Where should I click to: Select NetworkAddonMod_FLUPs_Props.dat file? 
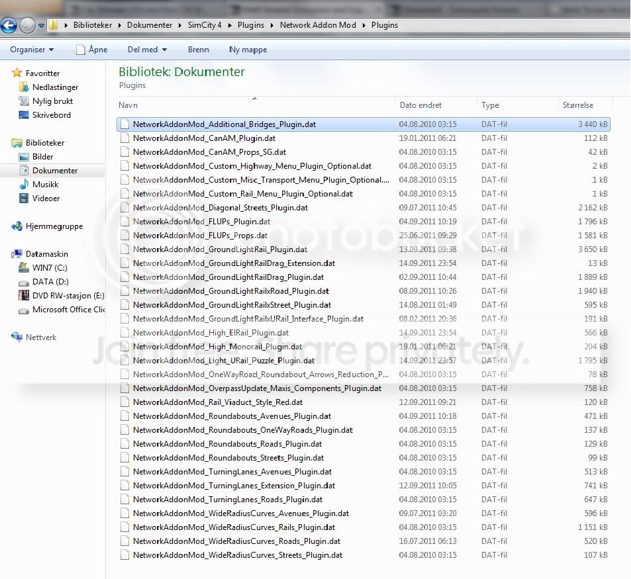tap(364, 235)
